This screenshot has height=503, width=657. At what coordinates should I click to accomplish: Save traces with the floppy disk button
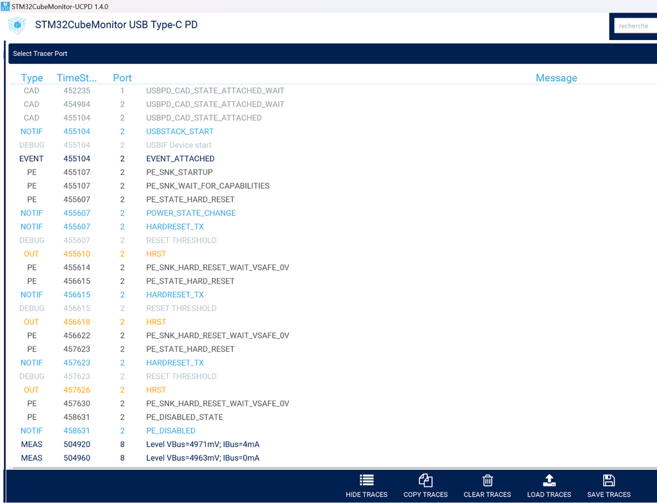coord(609,486)
